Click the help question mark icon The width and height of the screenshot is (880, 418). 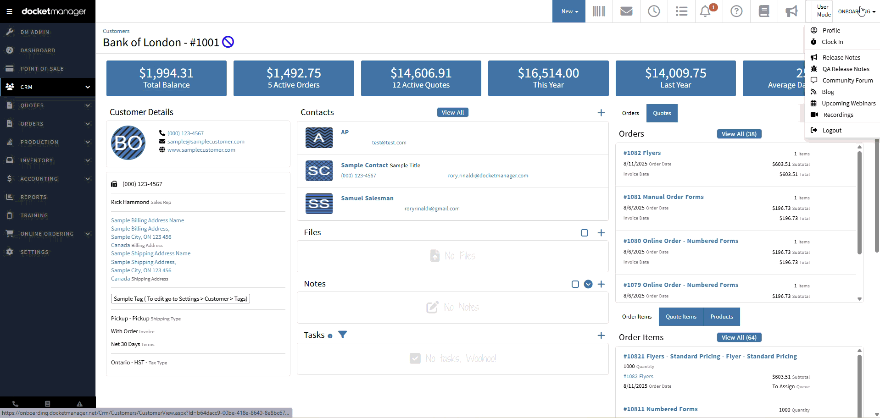point(736,11)
